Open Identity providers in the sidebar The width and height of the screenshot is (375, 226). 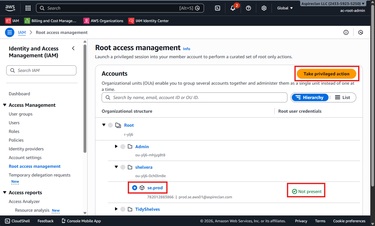(26, 149)
